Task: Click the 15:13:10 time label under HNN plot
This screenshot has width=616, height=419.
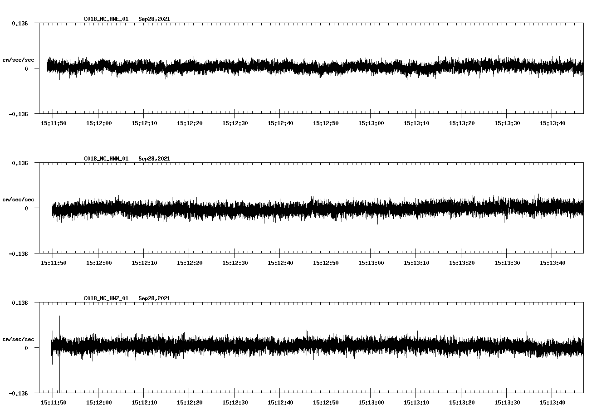Action: pyautogui.click(x=416, y=263)
